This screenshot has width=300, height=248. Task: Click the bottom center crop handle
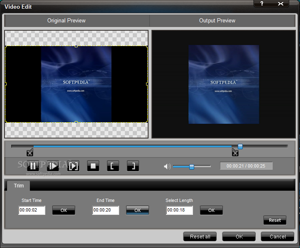(x=76, y=122)
